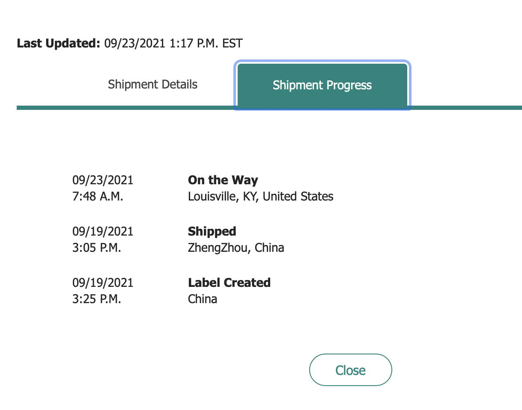Click the 3:25 P.M. timestamp

coord(97,299)
